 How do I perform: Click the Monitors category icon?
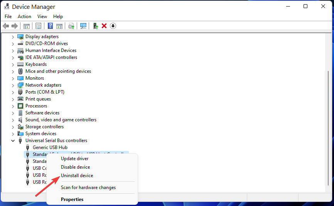coord(20,78)
